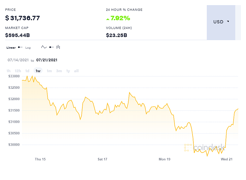Click the line chart type icon

[44, 47]
